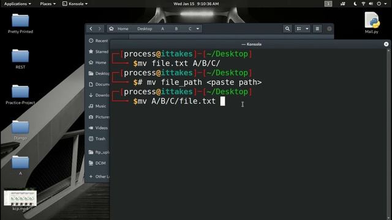
Task: Click the workspace indicator showing 1
Action: coord(328,4)
